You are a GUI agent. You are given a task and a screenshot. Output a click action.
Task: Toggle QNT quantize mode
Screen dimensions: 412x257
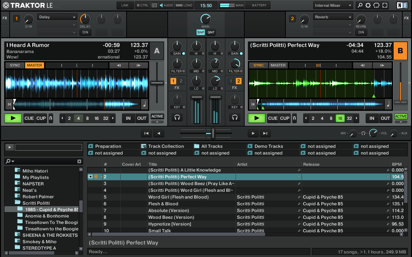(211, 32)
